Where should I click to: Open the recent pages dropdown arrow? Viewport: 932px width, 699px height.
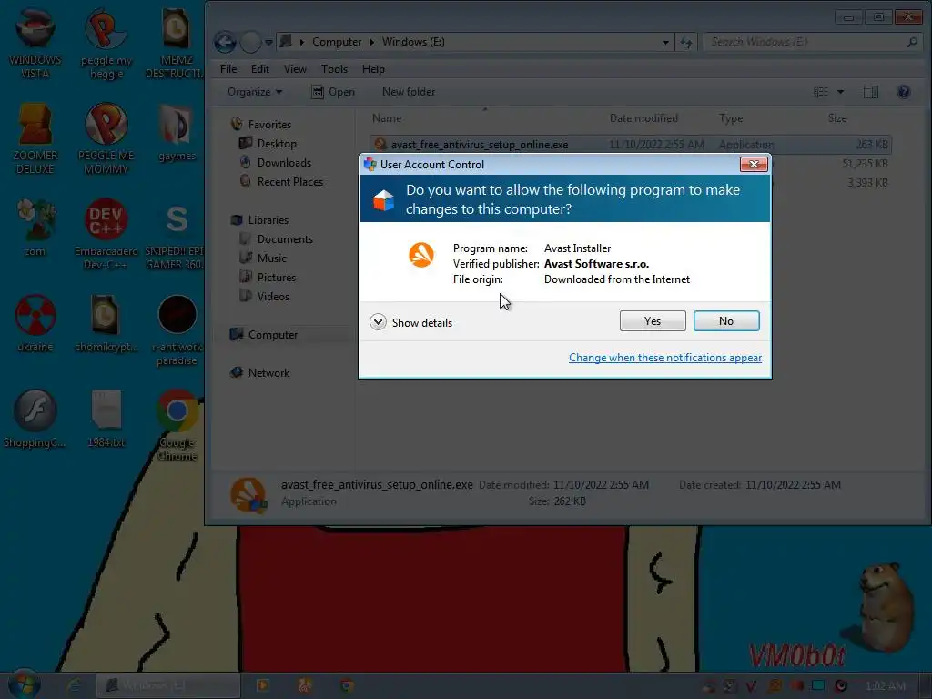[268, 42]
